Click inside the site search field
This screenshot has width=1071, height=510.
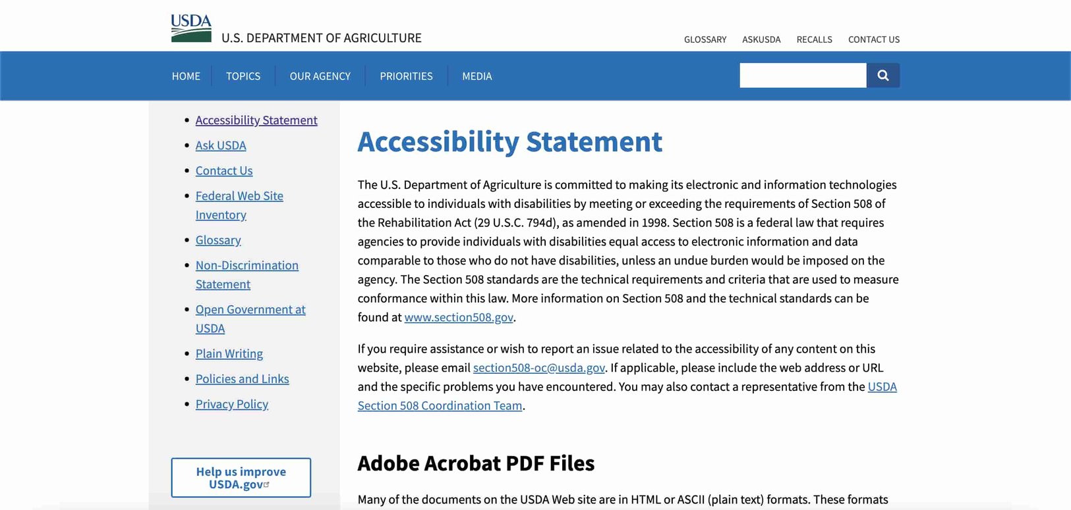click(x=802, y=76)
